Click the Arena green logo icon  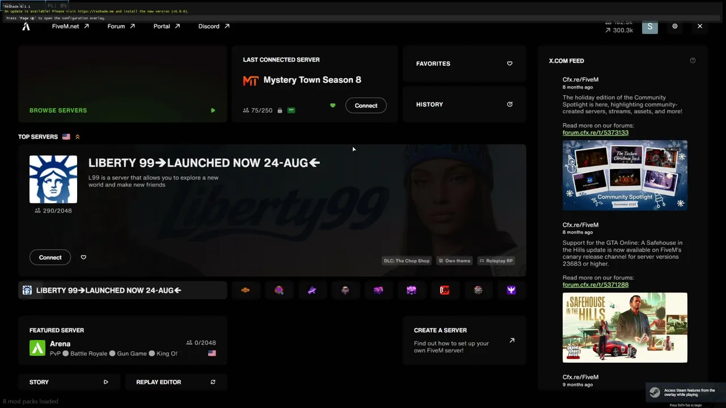pyautogui.click(x=37, y=348)
